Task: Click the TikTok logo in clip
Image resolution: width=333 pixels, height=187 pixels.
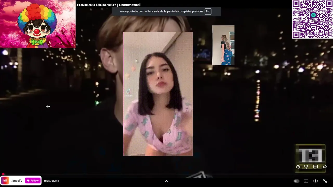Action: click(129, 93)
